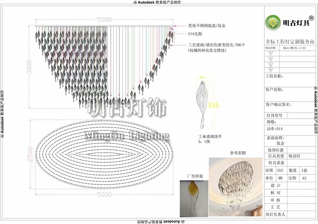Screen dimensions: 318x224
Task: Click the top Autodesk 教育版产品制作 banner
Action: (157, 2)
